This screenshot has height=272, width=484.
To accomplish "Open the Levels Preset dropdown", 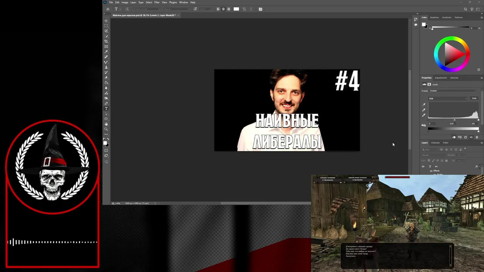I will (453, 91).
